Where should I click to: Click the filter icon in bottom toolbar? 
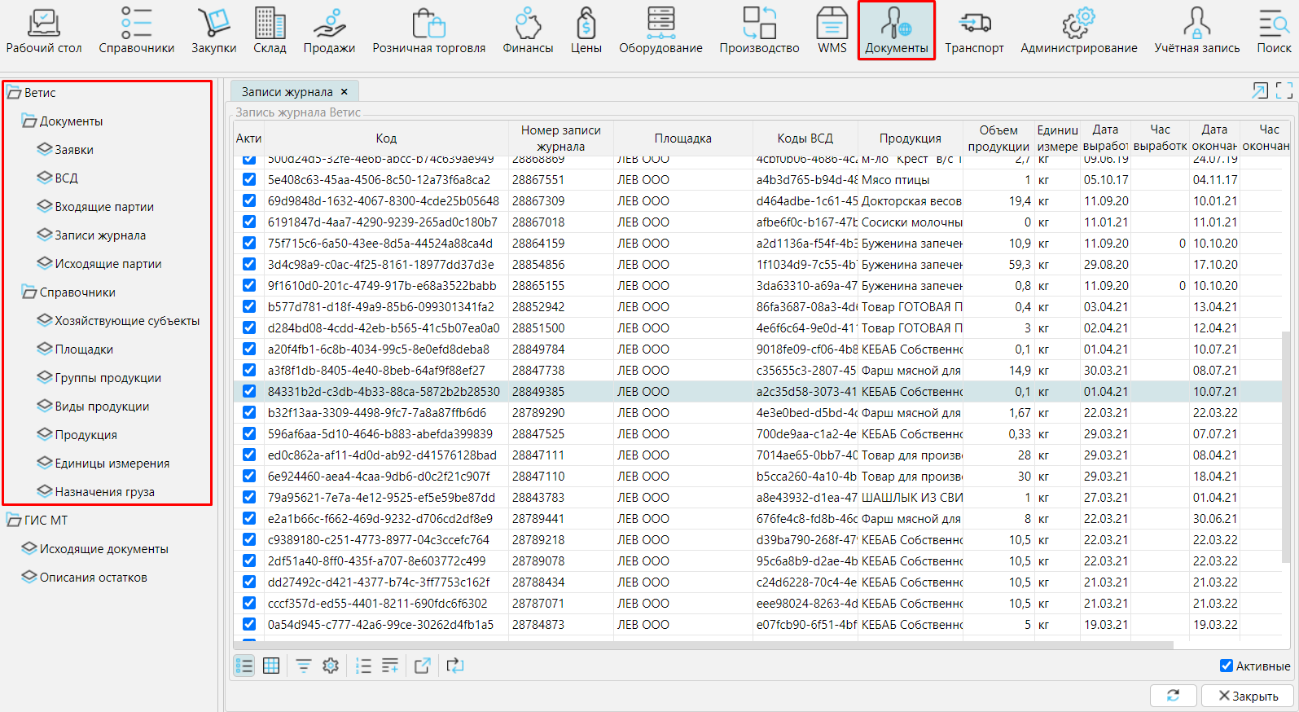tap(303, 666)
